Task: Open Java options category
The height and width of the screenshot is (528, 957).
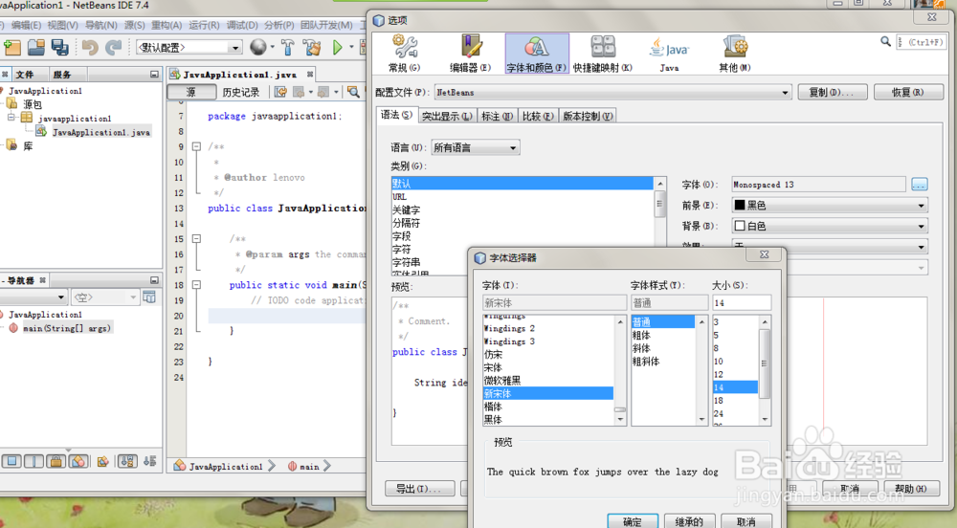Action: 670,54
